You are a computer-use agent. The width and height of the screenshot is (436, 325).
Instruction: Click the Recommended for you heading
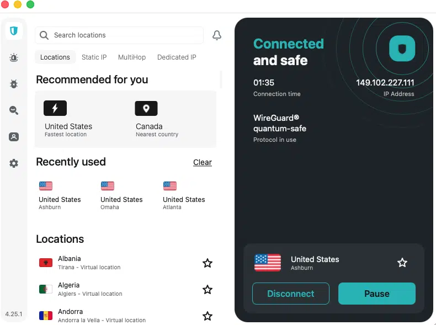[92, 80]
